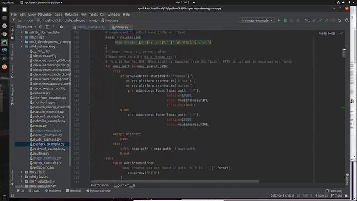Click the main Git branch widget
This screenshot has width=357, height=201.
pyautogui.click(x=337, y=195)
